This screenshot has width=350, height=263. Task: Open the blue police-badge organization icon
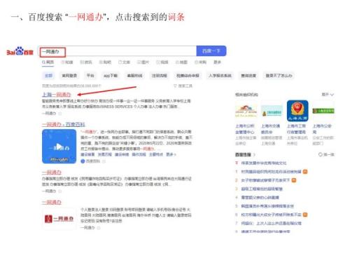coord(297,111)
